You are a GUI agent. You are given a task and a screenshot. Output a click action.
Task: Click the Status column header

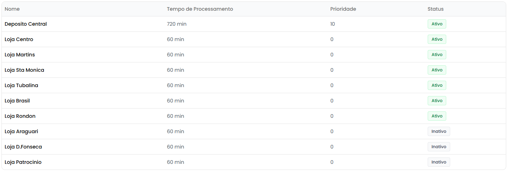[x=436, y=9]
